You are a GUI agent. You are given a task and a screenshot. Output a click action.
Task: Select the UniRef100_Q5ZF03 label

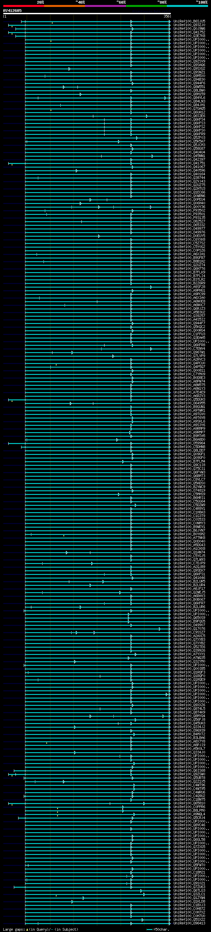coord(189,138)
